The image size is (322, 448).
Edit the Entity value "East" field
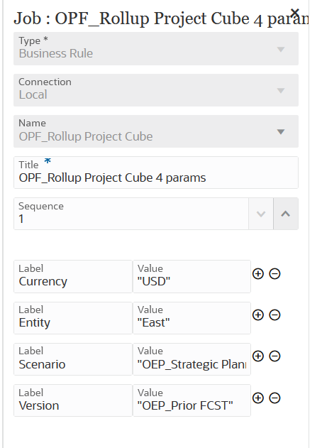click(x=191, y=318)
